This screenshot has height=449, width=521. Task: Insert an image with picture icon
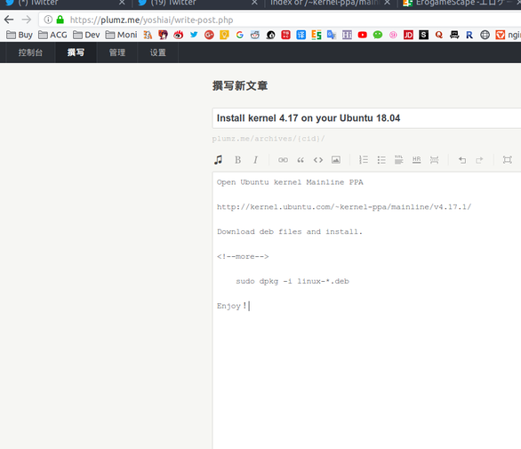(x=336, y=160)
